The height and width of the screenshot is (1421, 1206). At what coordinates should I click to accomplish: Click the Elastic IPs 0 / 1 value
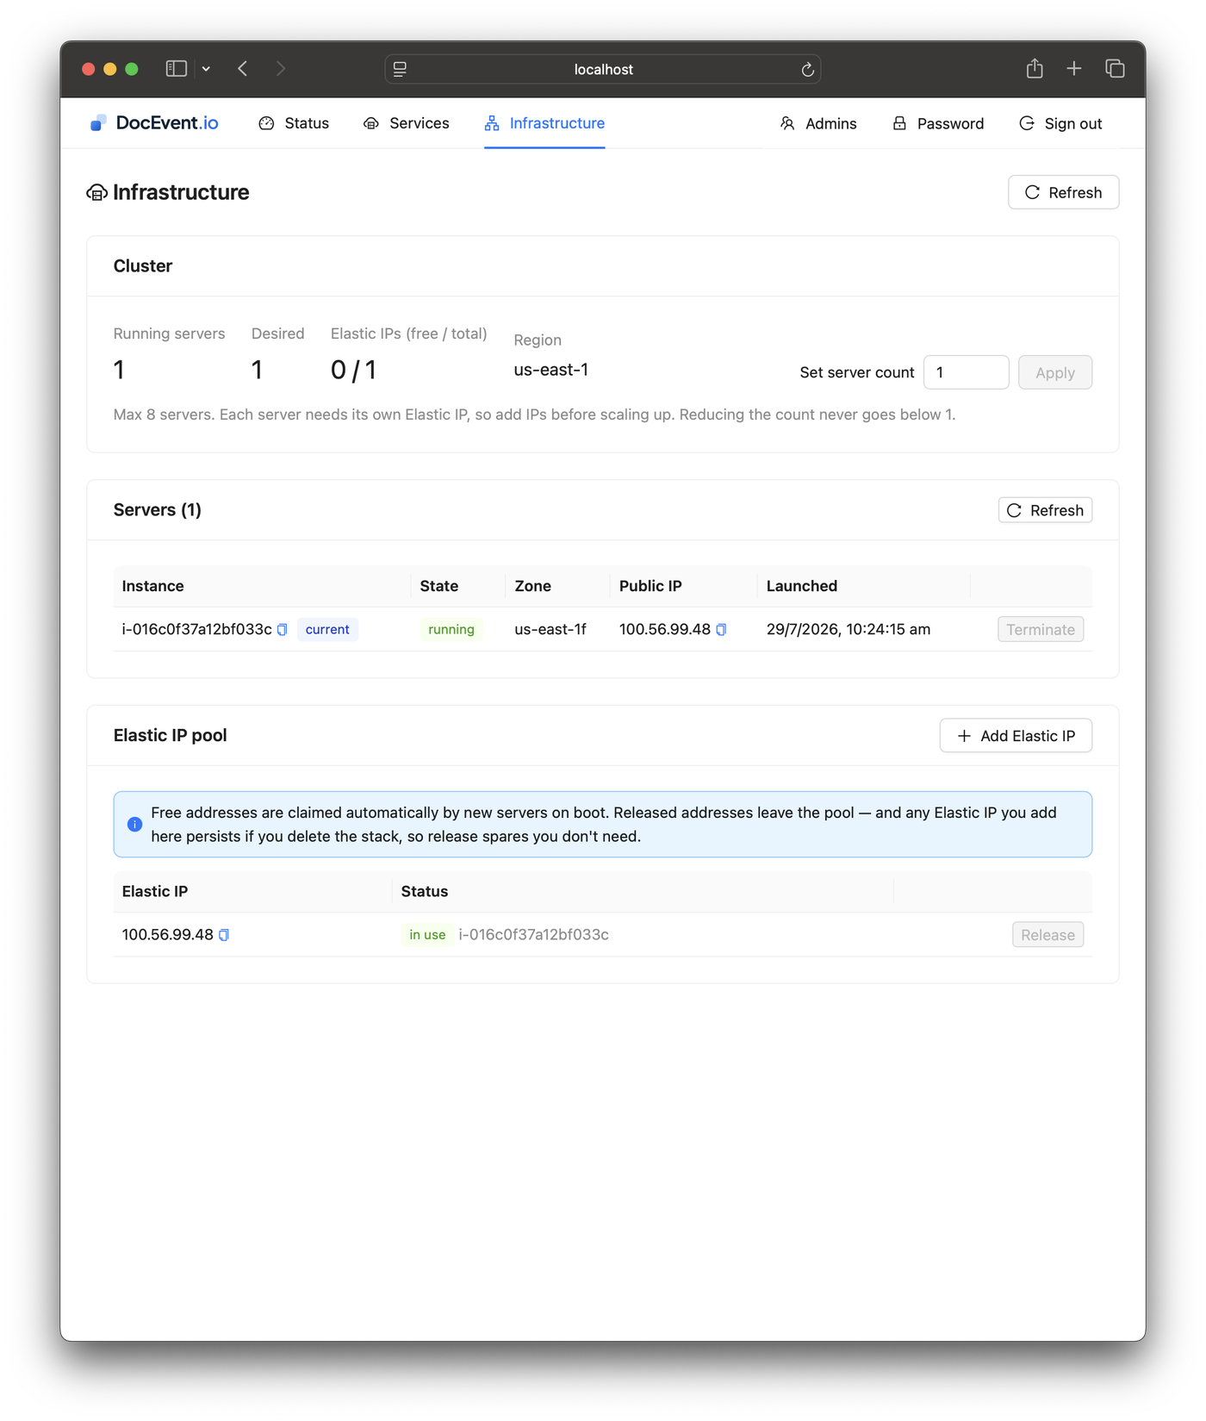tap(354, 370)
